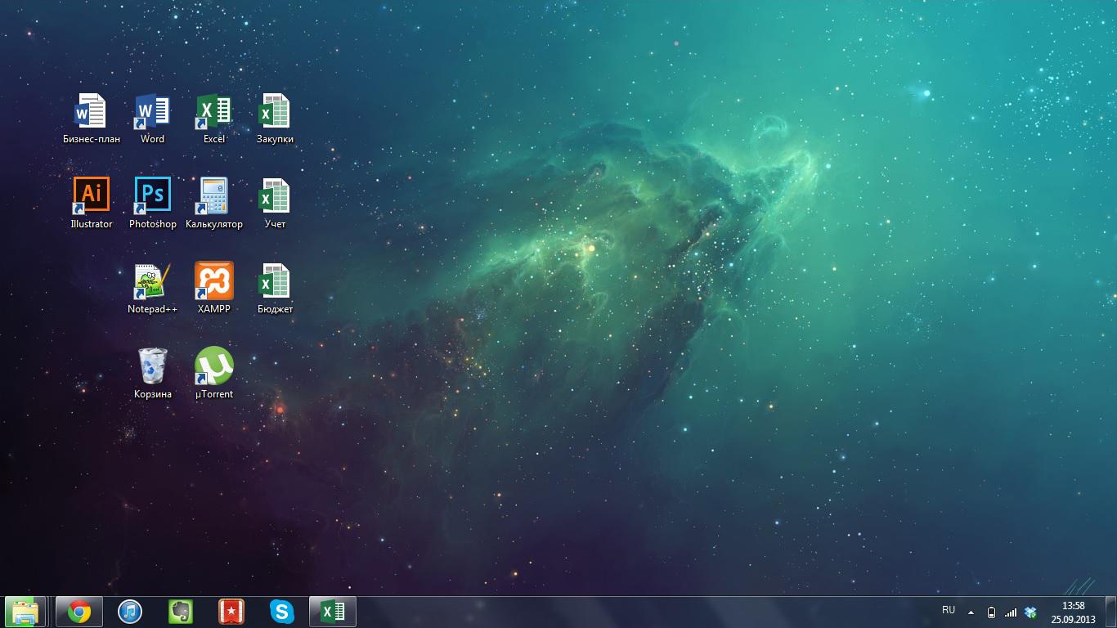Open Windows Explorer from the taskbar
Viewport: 1117px width, 628px height.
coord(25,612)
